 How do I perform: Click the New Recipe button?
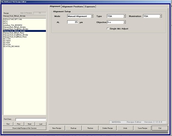[x=57, y=128]
